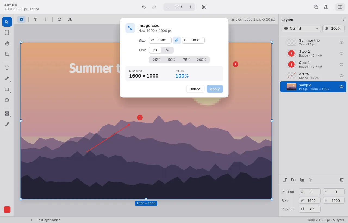Select the Move/pointer tool
Image resolution: width=348 pixels, height=223 pixels.
(x=7, y=22)
